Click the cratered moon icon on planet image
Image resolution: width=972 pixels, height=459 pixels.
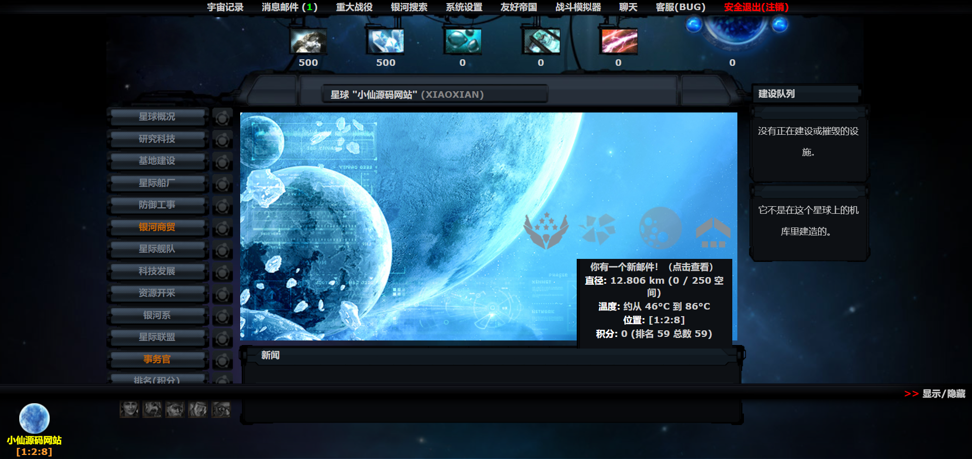click(660, 228)
